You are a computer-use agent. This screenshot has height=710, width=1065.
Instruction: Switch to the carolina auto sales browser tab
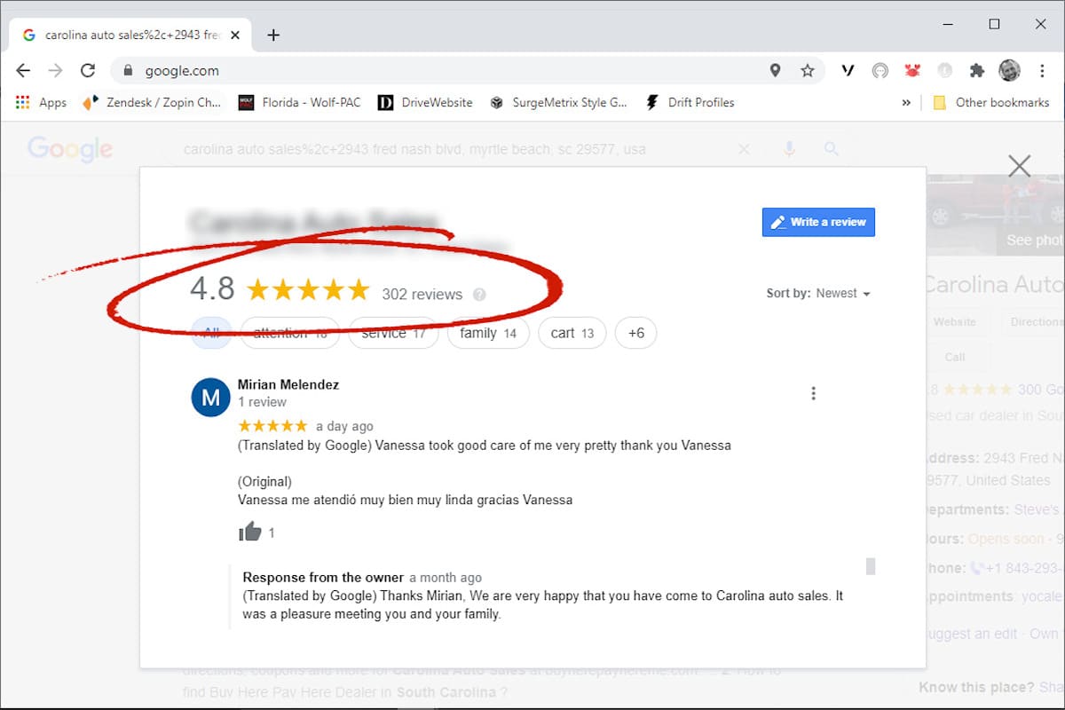click(x=124, y=35)
